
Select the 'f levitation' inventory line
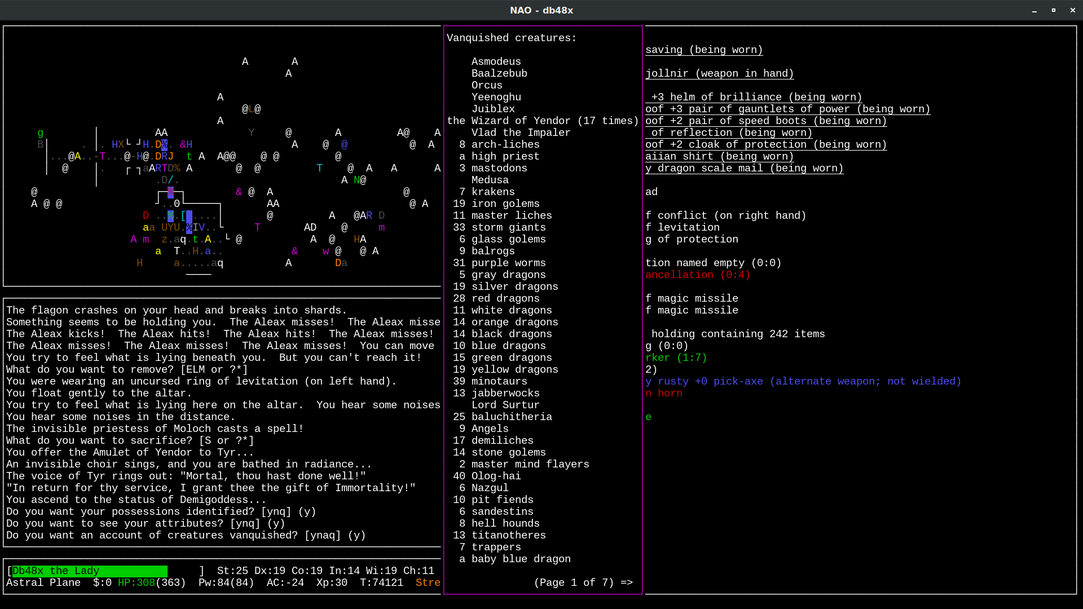pyautogui.click(x=682, y=227)
